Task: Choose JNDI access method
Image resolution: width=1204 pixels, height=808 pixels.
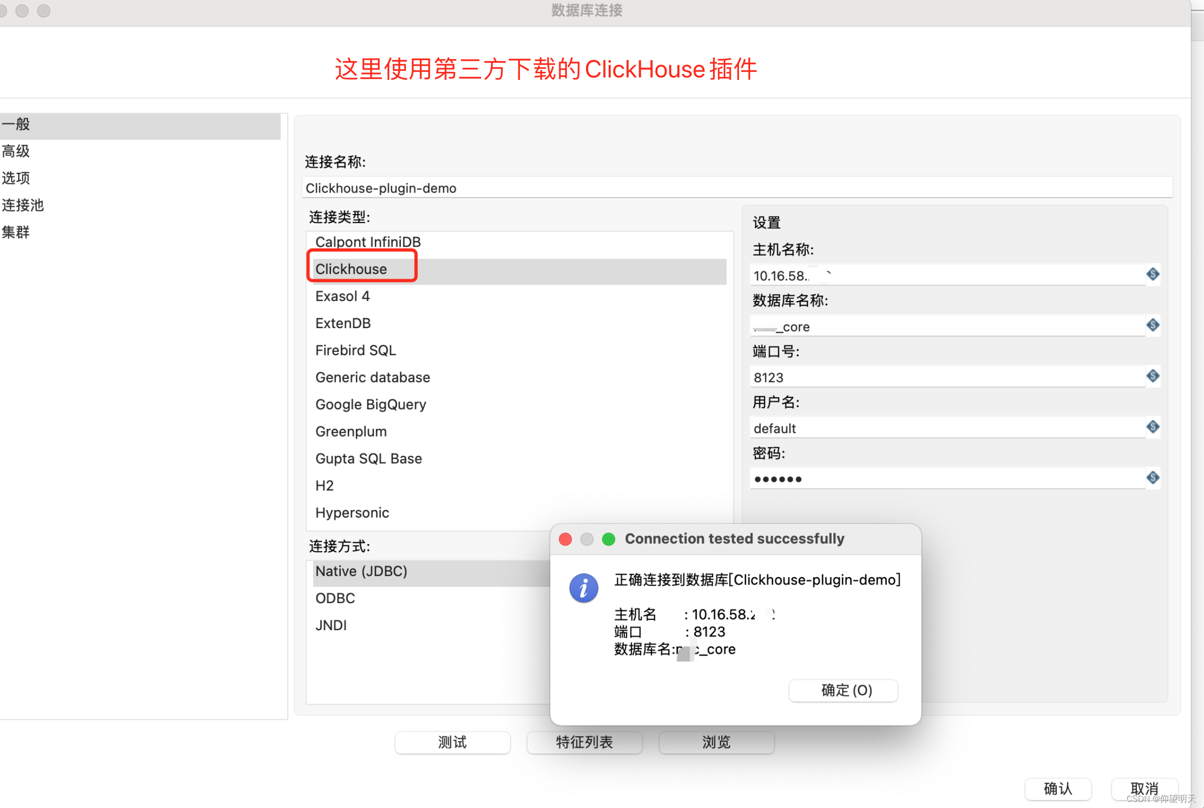Action: pyautogui.click(x=432, y=626)
